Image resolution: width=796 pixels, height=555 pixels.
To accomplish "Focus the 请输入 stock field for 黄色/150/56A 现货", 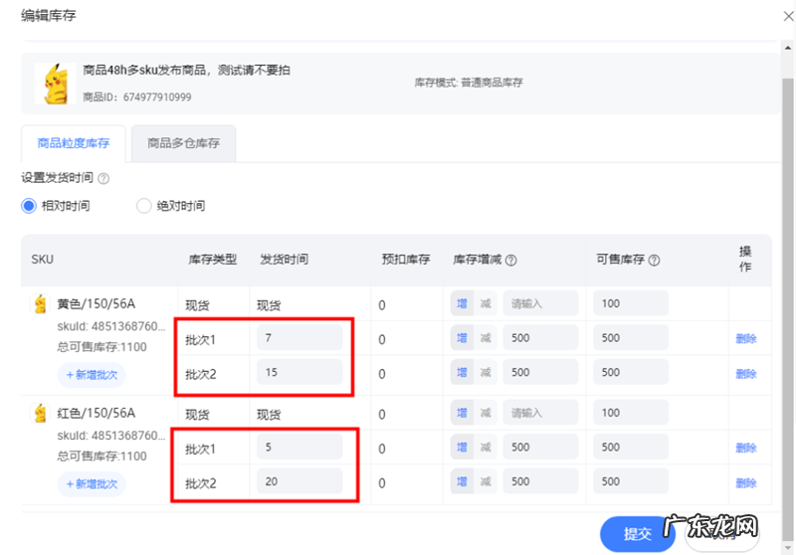I will click(540, 303).
